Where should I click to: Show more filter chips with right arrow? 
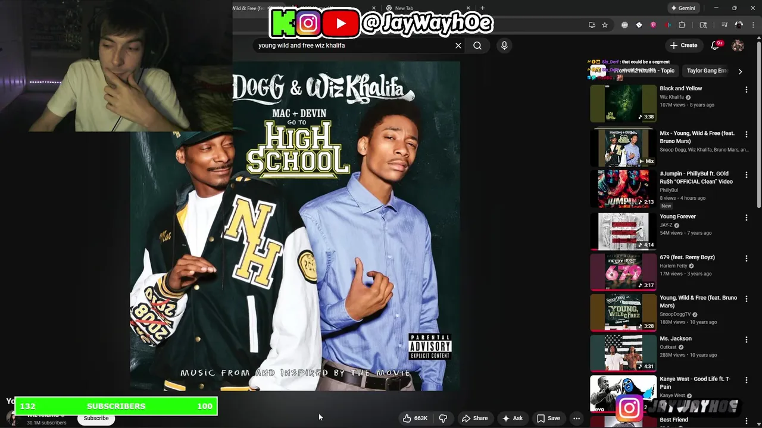pos(740,71)
